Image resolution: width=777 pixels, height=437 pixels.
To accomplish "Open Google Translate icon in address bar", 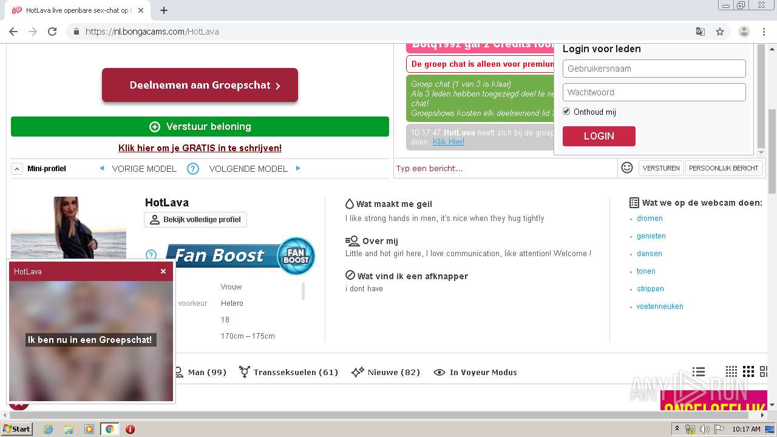I will 701,32.
